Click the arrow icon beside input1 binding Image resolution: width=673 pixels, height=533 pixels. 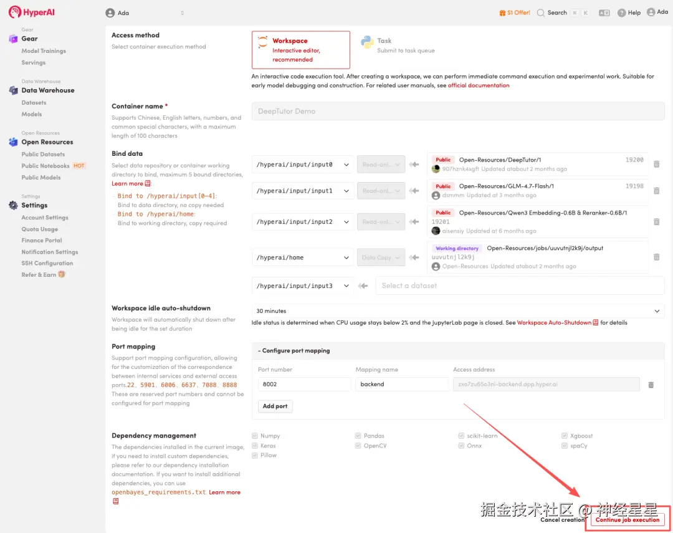pos(414,191)
